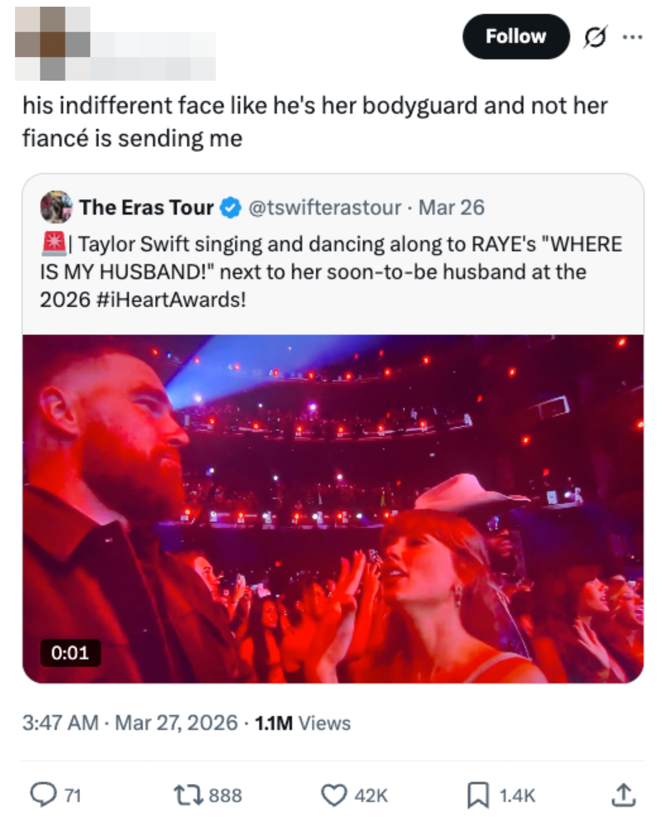Open the three-dot more options menu
The height and width of the screenshot is (826, 667).
[x=632, y=37]
